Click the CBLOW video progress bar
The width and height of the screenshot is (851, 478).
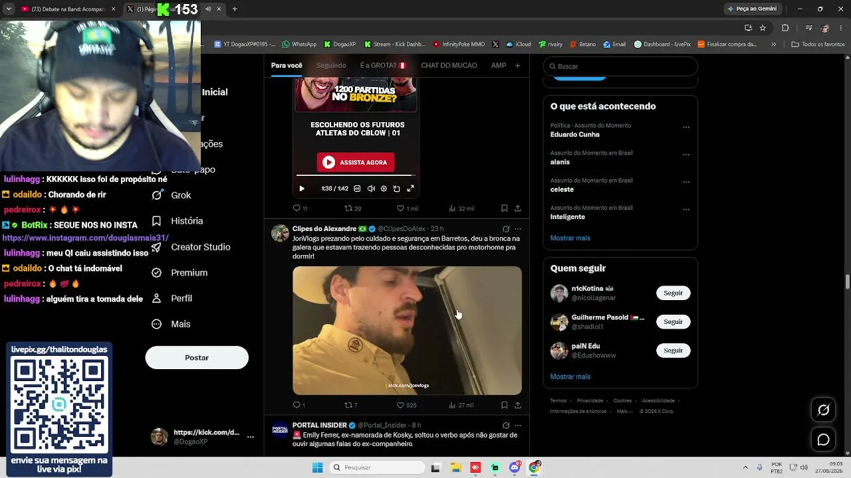click(x=356, y=175)
